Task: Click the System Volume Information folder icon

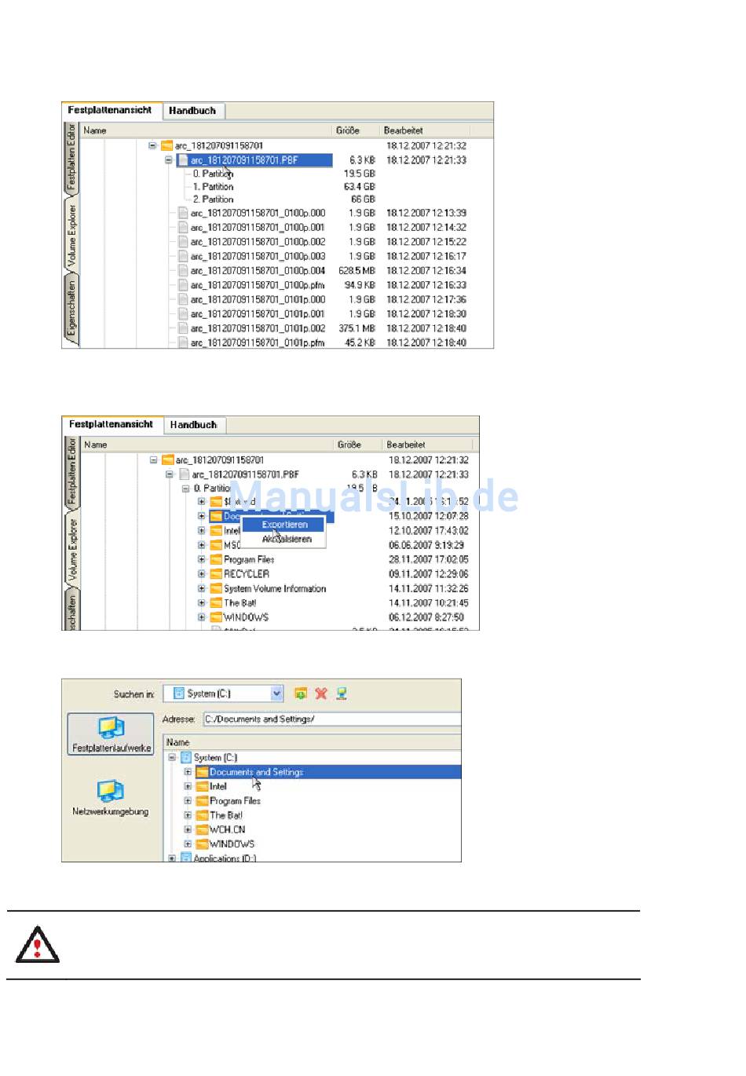Action: (216, 588)
